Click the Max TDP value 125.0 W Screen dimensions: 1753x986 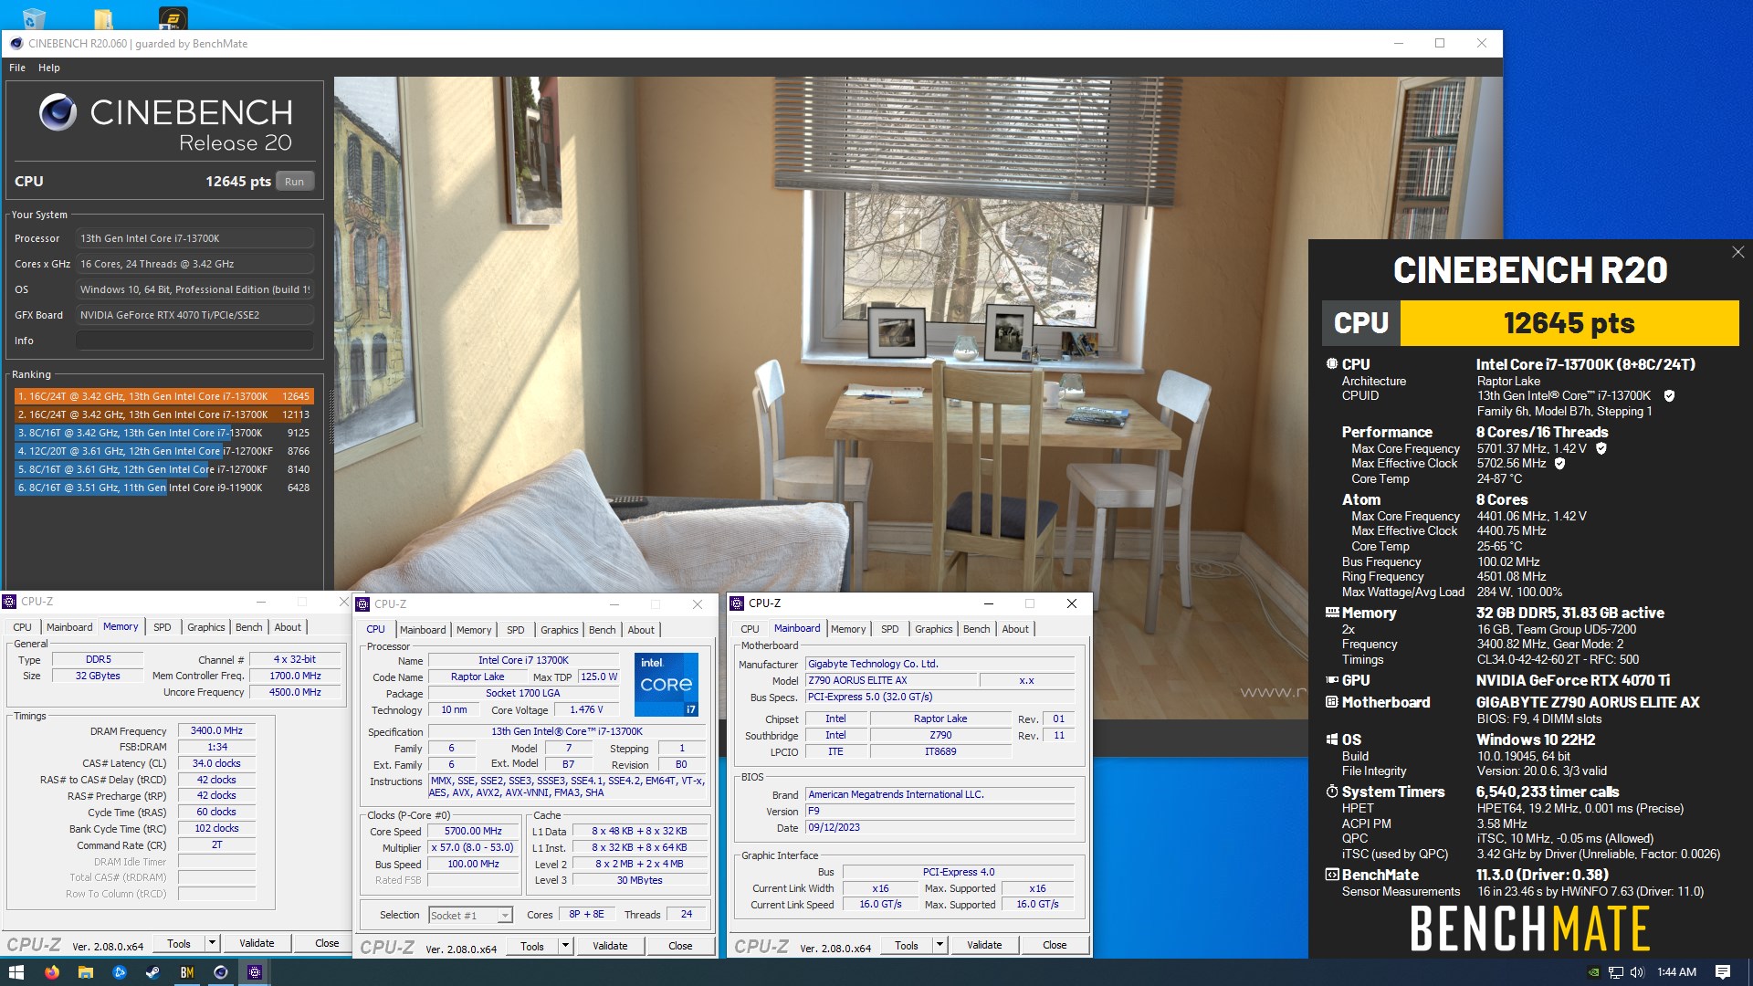599,677
